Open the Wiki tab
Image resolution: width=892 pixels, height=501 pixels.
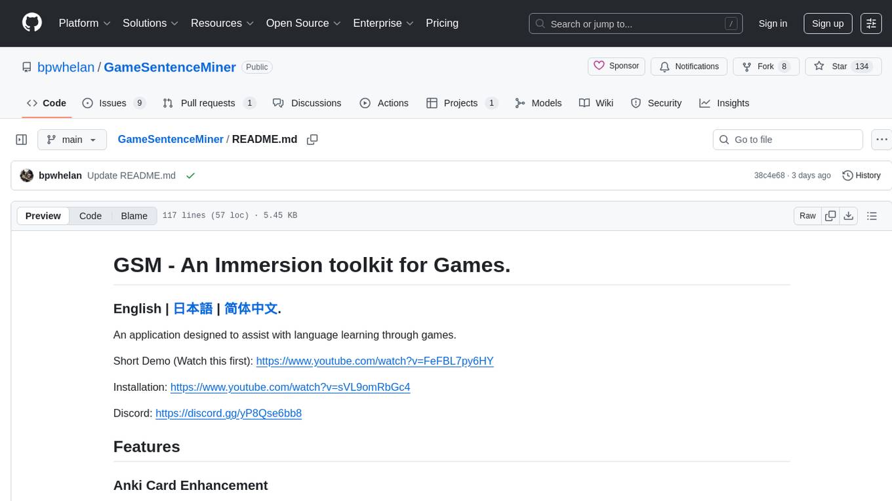[596, 103]
